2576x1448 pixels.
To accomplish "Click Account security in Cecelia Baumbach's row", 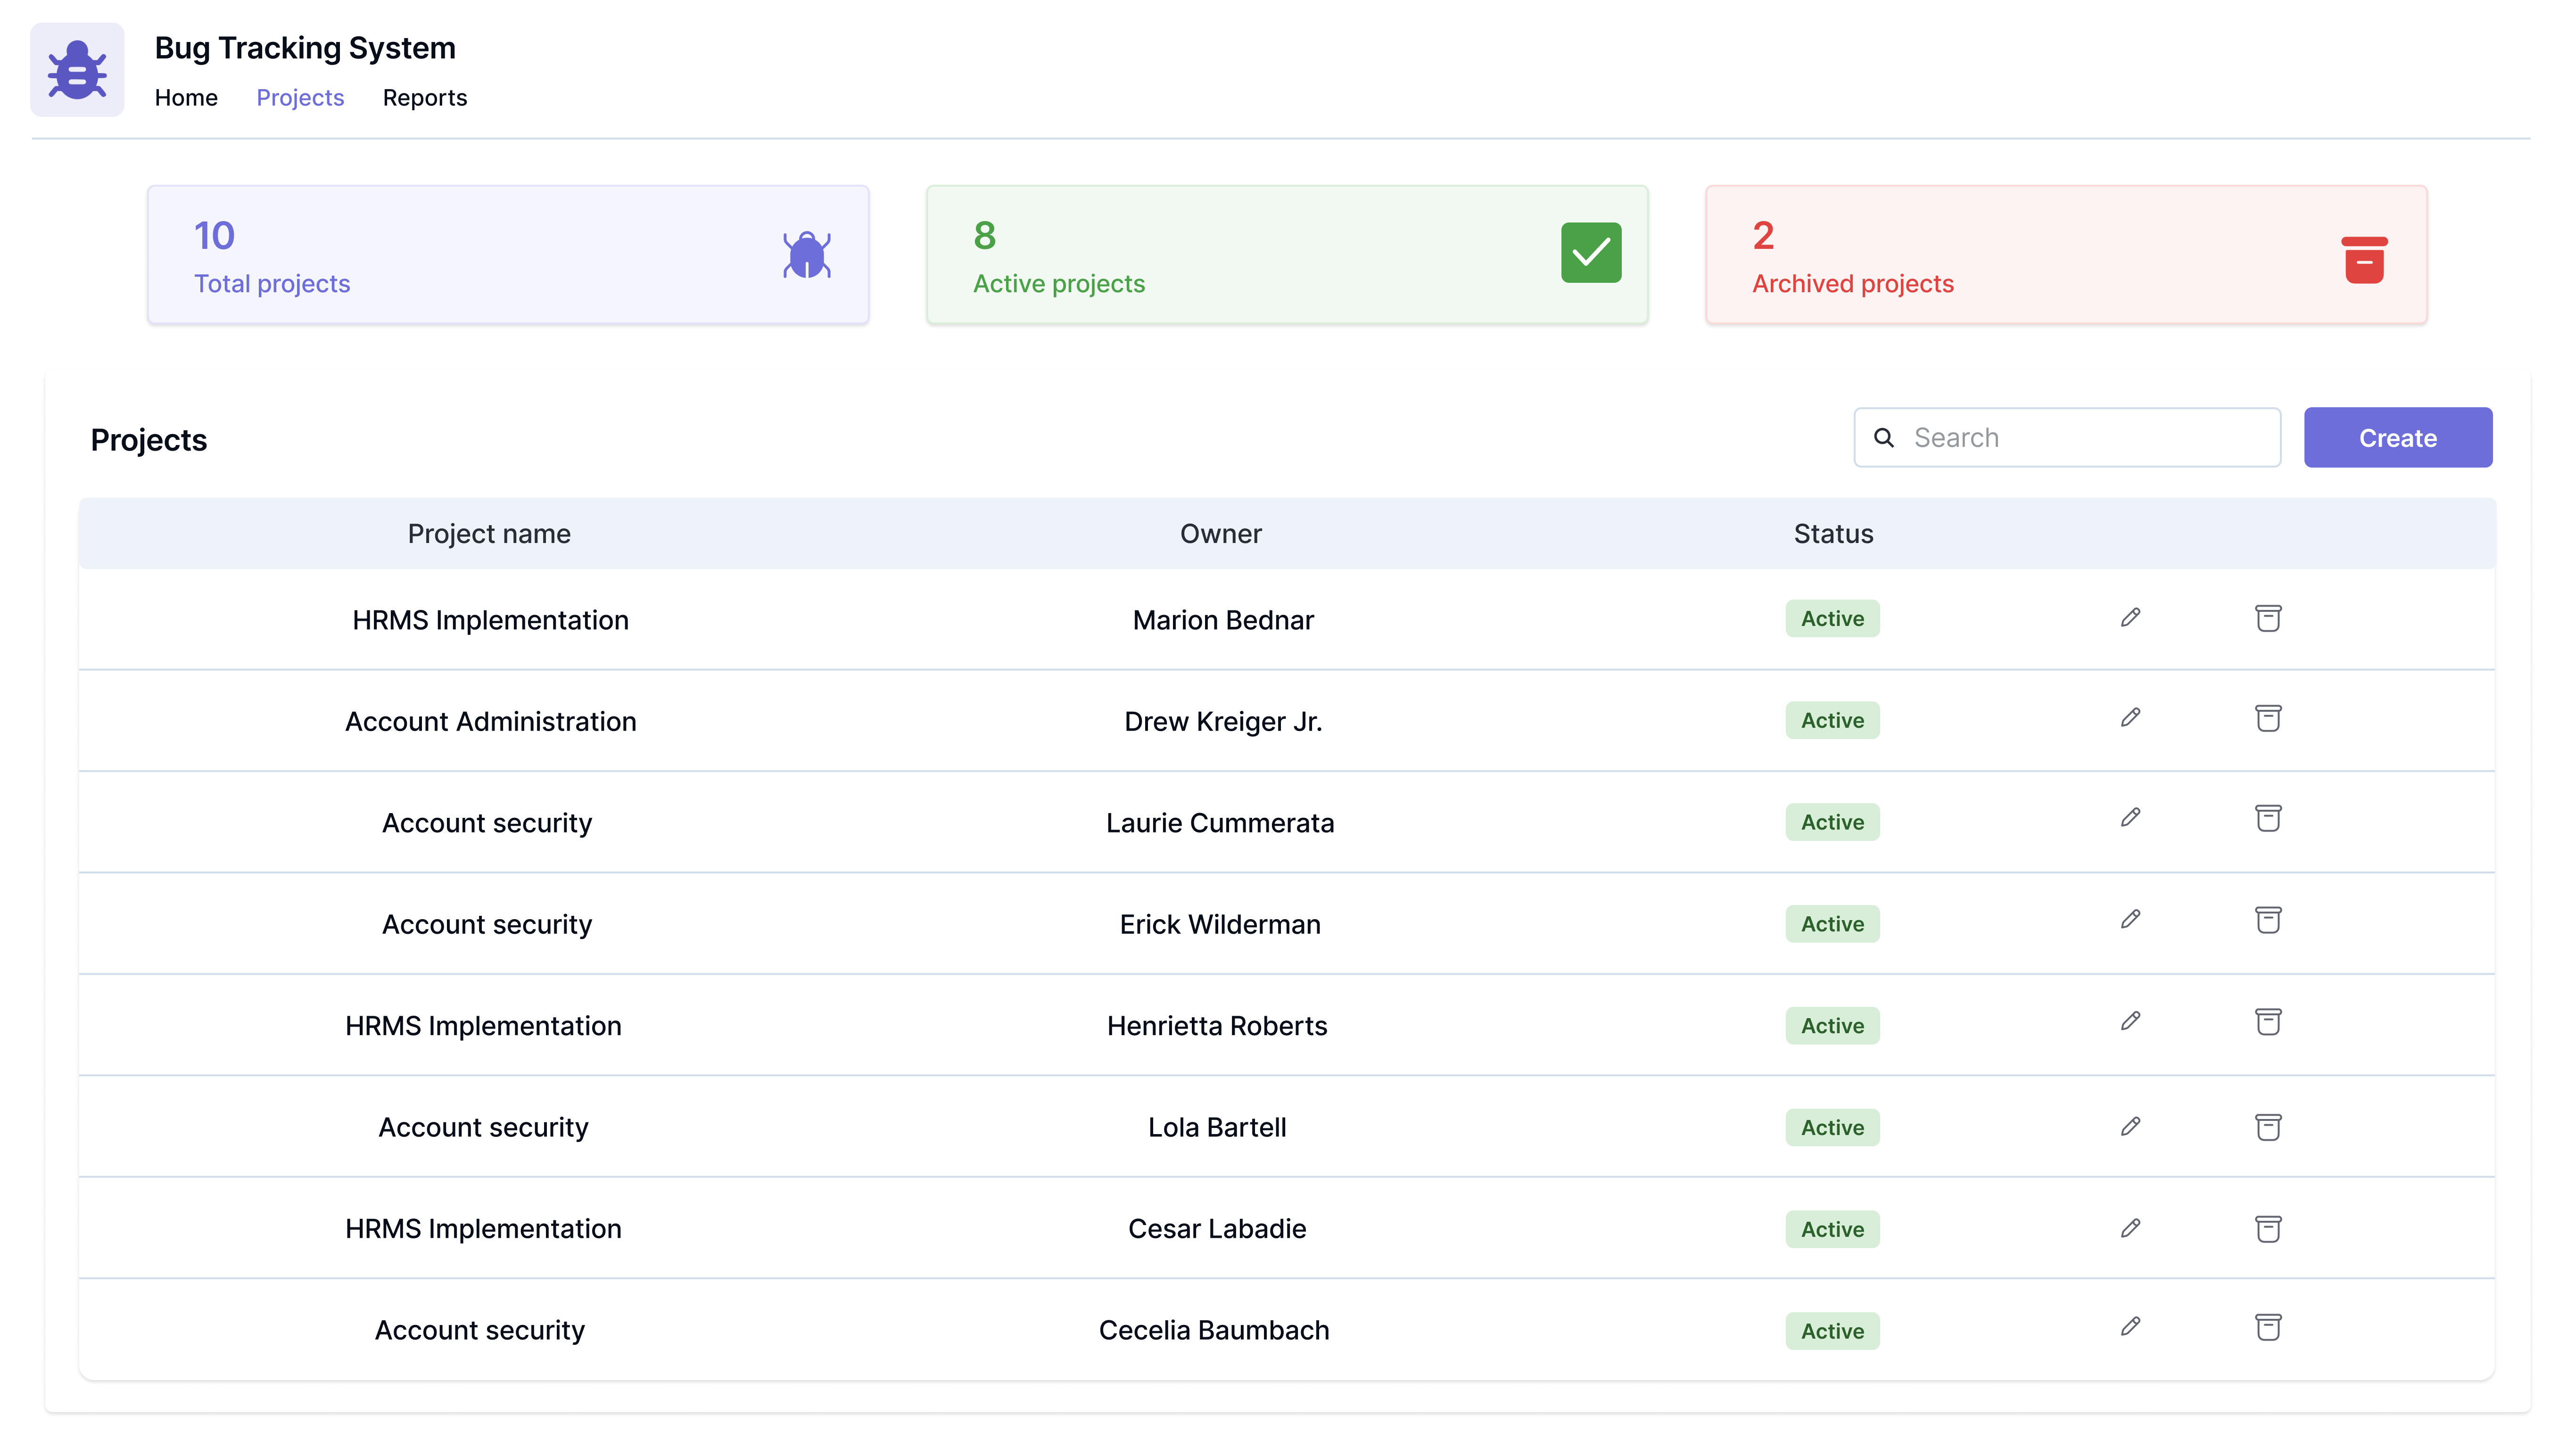I will pos(479,1331).
